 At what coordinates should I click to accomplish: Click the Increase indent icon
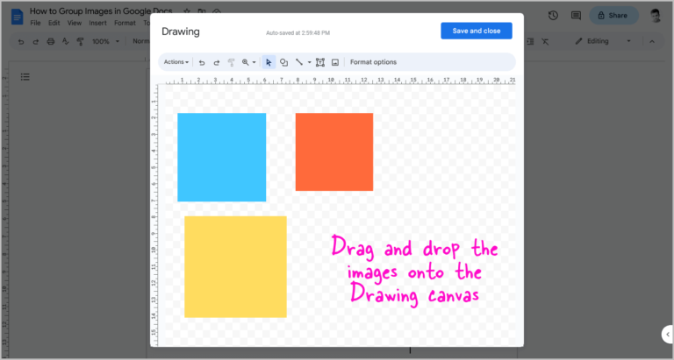(530, 42)
